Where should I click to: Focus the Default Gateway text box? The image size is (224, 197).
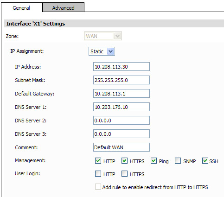coord(122,94)
